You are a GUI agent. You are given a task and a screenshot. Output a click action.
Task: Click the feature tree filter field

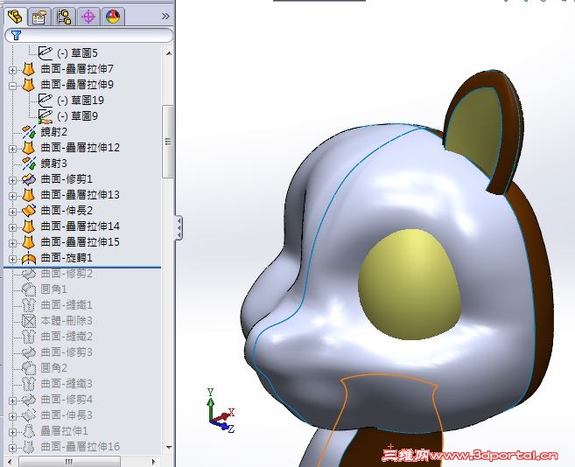(x=88, y=36)
